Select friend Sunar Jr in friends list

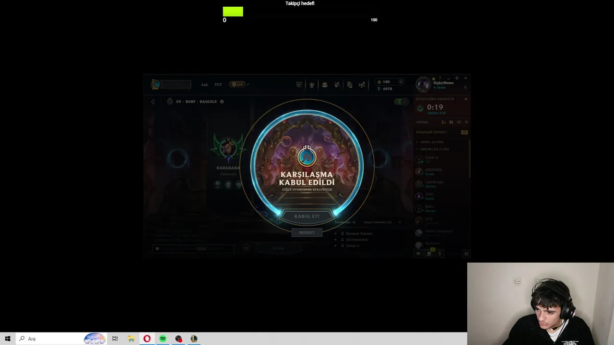click(x=441, y=159)
